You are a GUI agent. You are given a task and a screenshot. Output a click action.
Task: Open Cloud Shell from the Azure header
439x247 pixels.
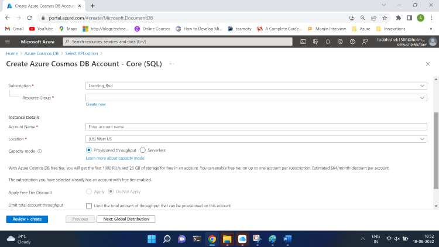click(x=303, y=42)
